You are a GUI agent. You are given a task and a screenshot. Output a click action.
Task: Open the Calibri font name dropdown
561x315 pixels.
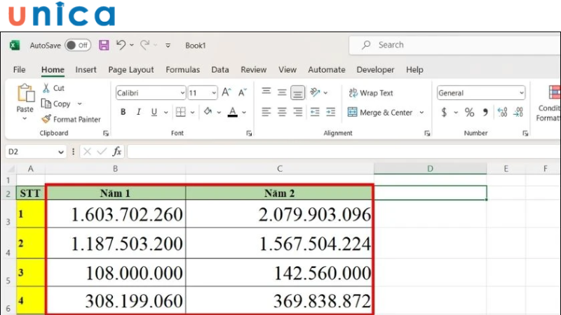pos(182,93)
